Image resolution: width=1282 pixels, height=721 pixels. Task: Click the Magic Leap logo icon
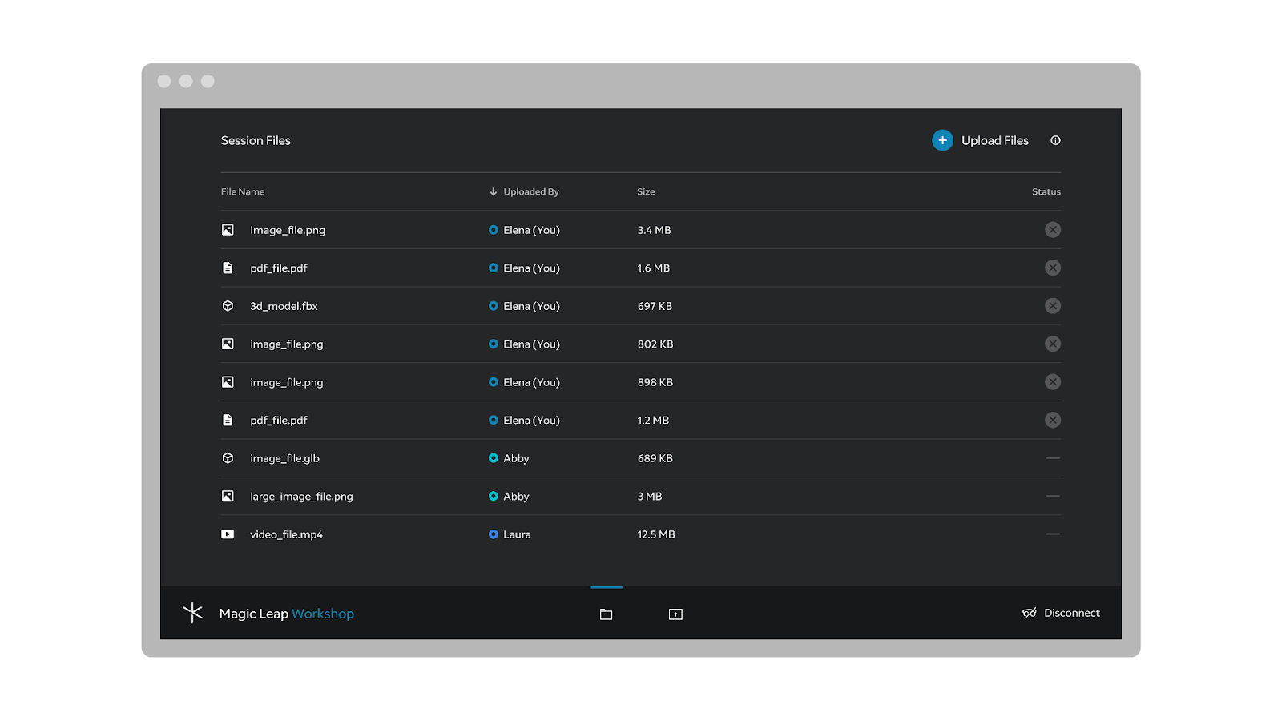192,613
